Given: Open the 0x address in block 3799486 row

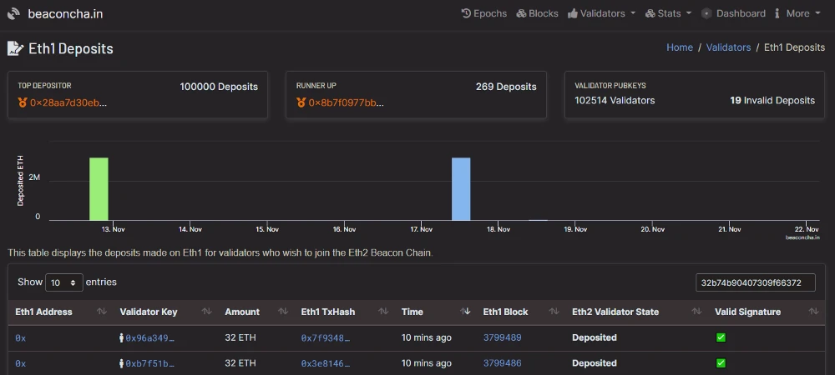Looking at the screenshot, I should coord(20,363).
